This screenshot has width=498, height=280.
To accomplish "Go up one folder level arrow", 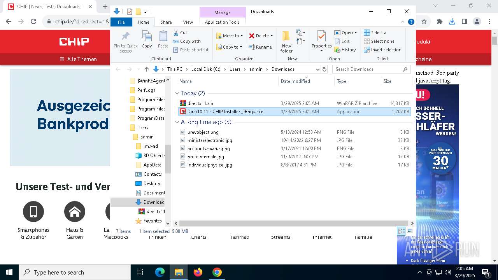I will pos(146,69).
